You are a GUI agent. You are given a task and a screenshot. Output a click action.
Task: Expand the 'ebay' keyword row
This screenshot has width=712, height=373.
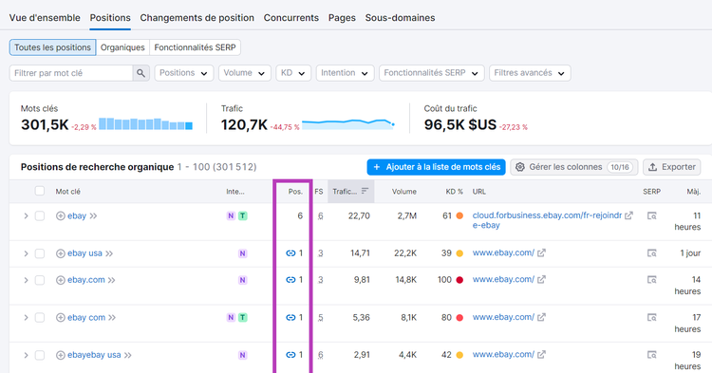(x=26, y=216)
